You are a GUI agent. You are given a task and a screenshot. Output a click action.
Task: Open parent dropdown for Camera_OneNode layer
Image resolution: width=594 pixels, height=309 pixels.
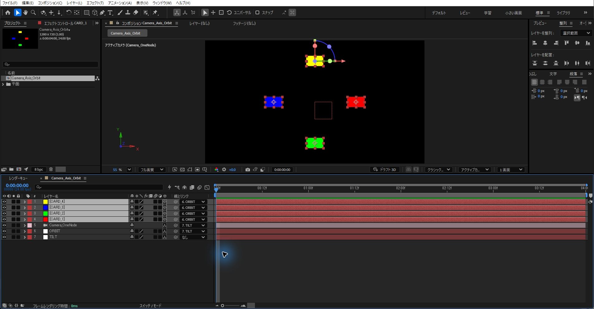click(193, 225)
